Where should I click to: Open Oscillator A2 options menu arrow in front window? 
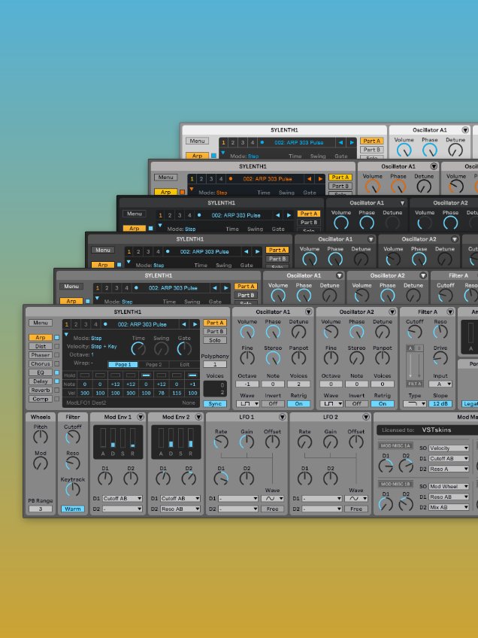tap(392, 311)
